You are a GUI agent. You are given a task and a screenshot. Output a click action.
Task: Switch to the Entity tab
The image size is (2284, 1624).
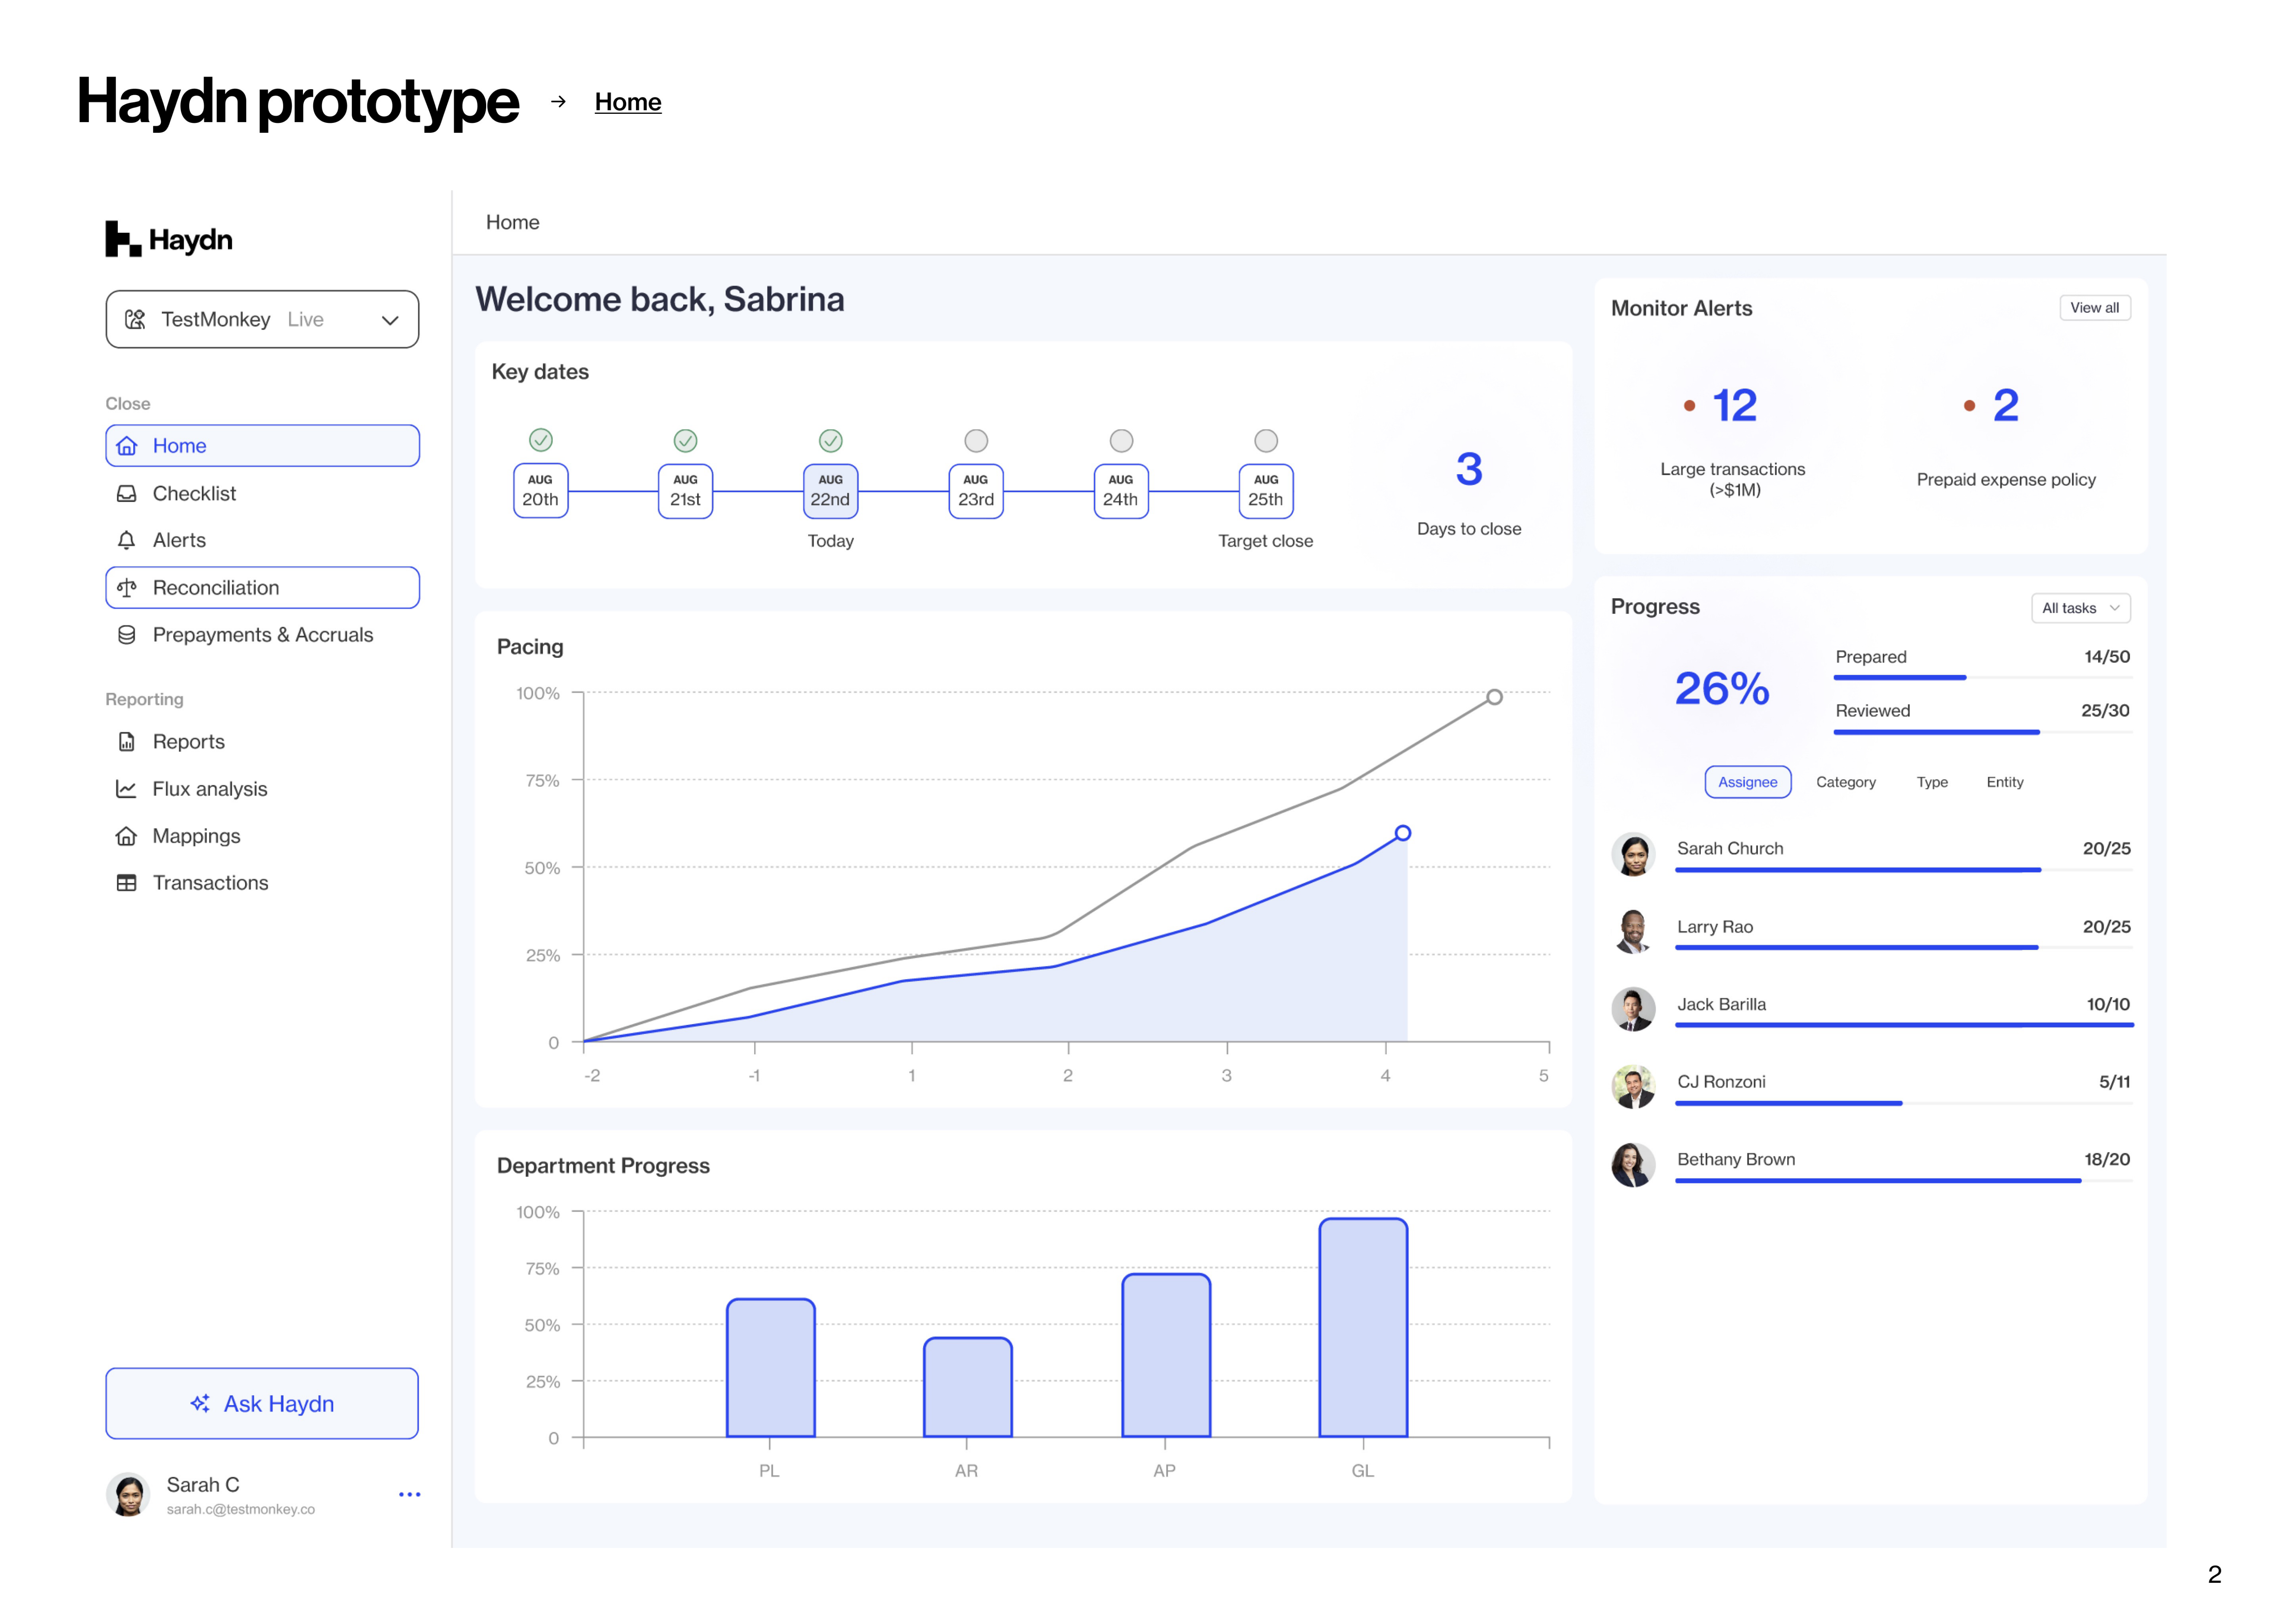pos(2004,782)
